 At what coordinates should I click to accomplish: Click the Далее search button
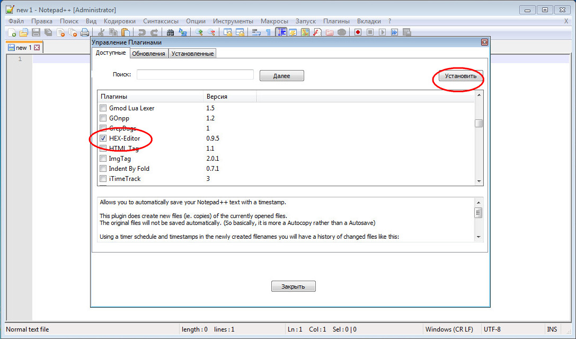coord(282,76)
